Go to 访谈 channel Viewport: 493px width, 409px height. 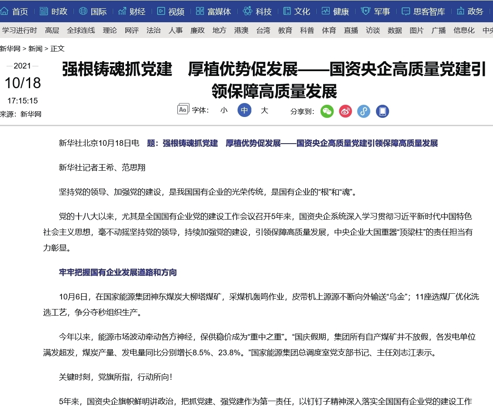pos(373,30)
